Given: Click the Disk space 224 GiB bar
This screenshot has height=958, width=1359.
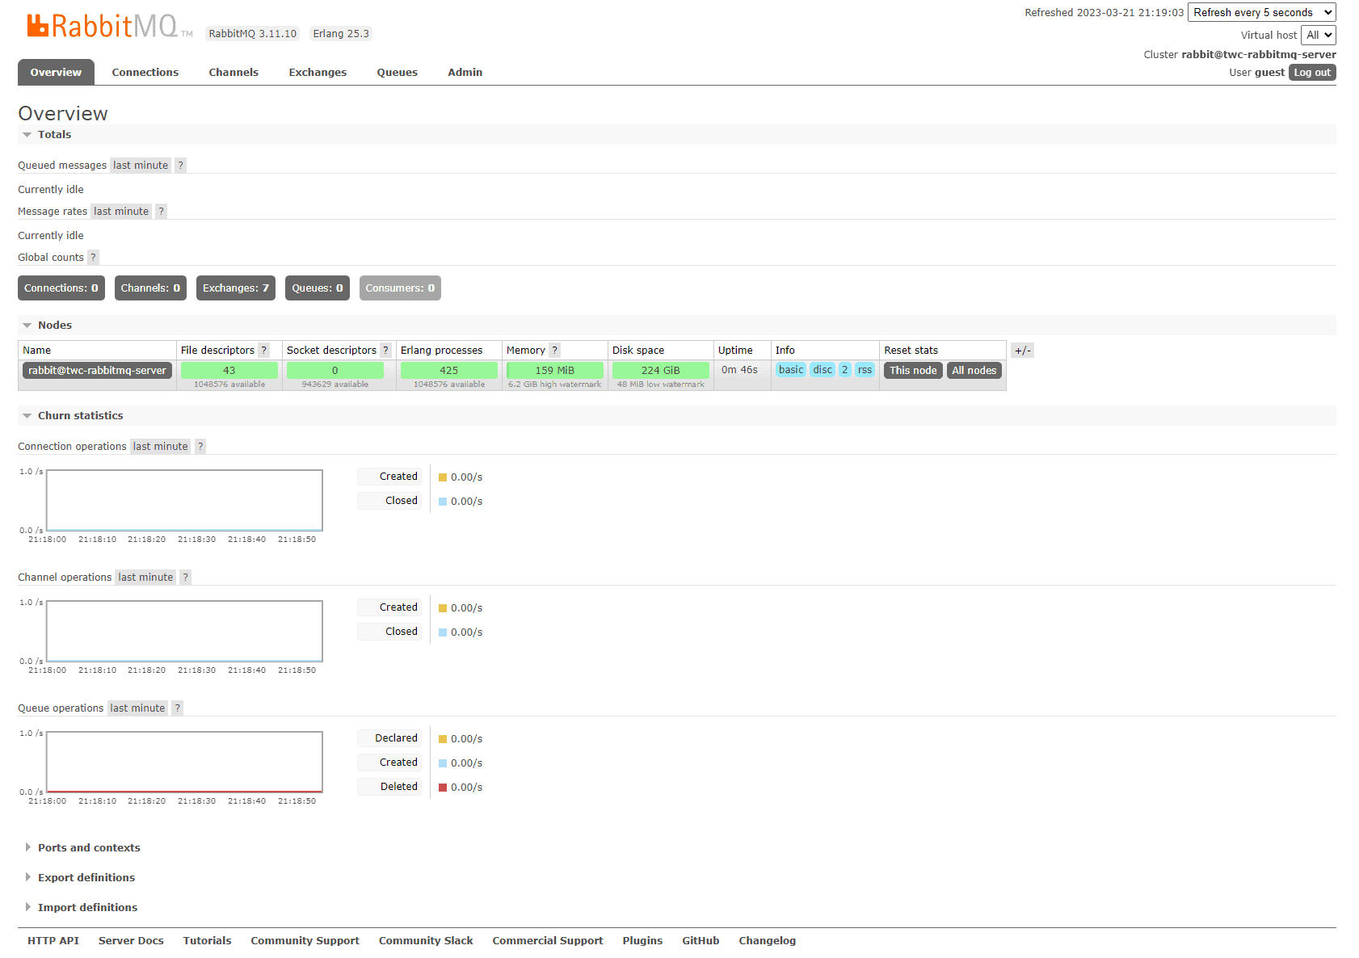Looking at the screenshot, I should [x=661, y=370].
